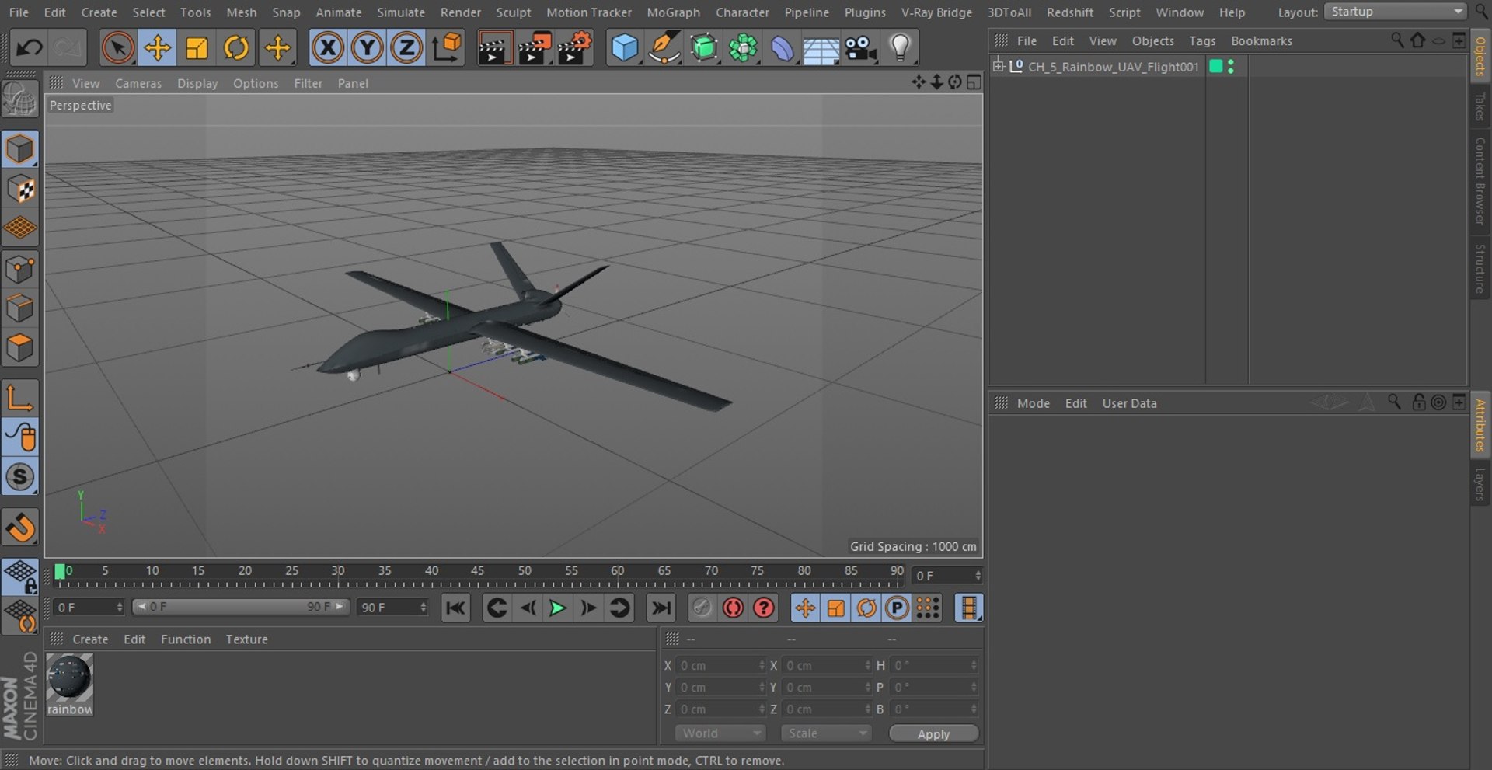
Task: Open the Timeline film strip icon
Action: 968,608
